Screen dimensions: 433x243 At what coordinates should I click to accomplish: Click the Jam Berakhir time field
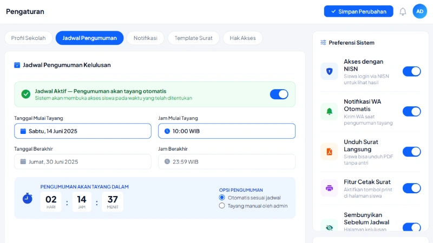tap(227, 161)
